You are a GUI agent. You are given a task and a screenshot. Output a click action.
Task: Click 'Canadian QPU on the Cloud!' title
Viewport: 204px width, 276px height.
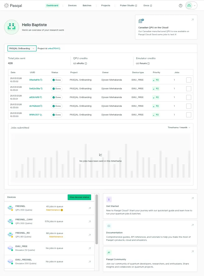(x=153, y=28)
